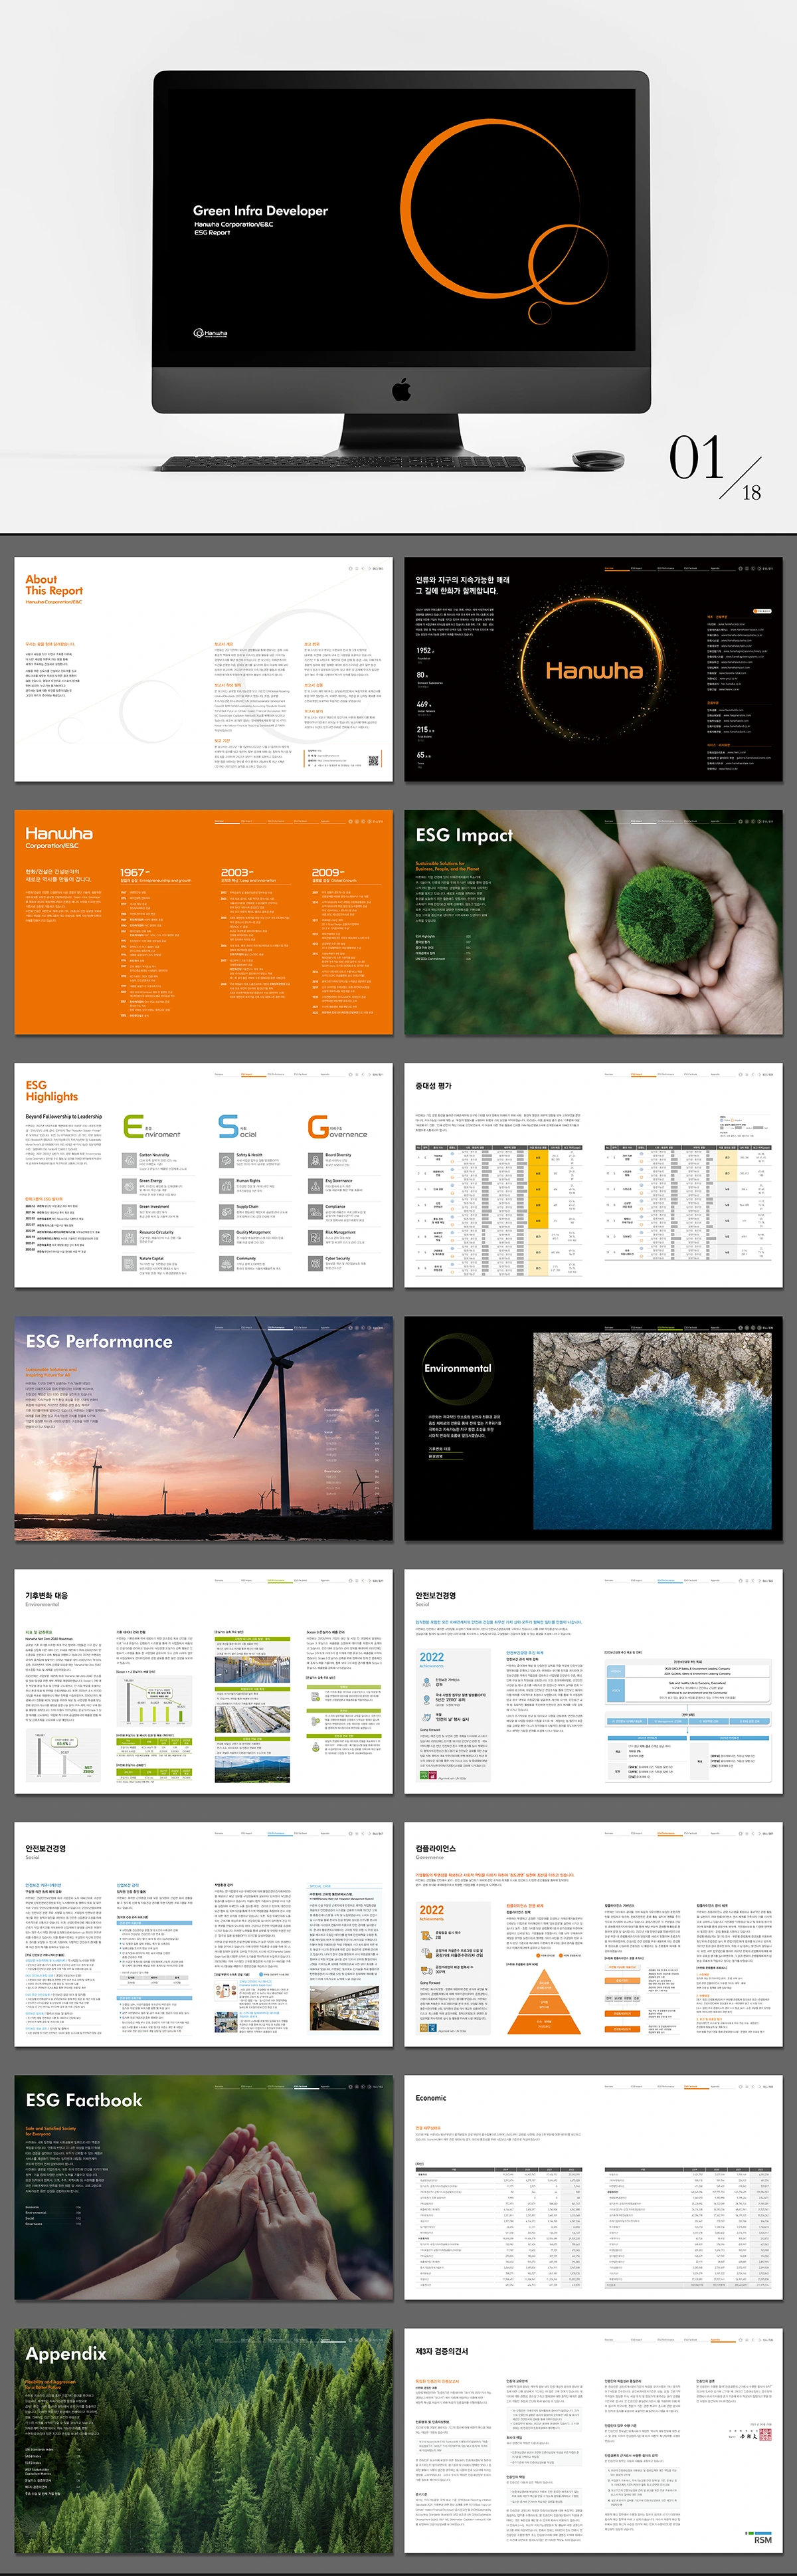Click the Green Energy icon
The width and height of the screenshot is (797, 2576).
[130, 1186]
